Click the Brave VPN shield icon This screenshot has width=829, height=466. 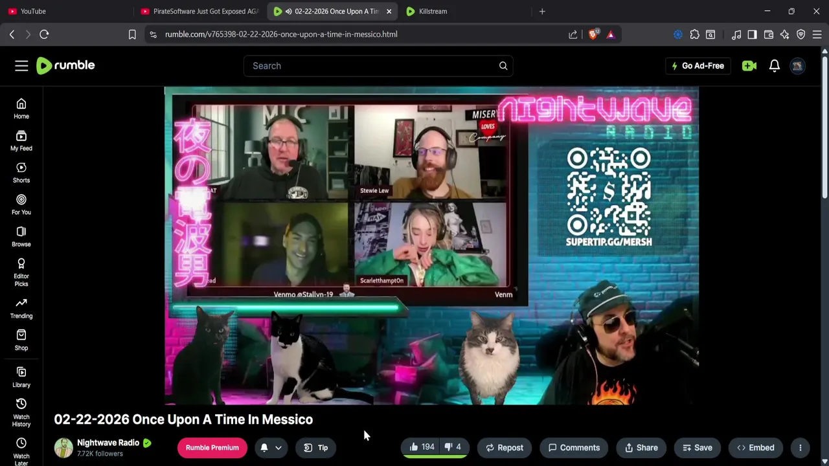[x=801, y=34]
